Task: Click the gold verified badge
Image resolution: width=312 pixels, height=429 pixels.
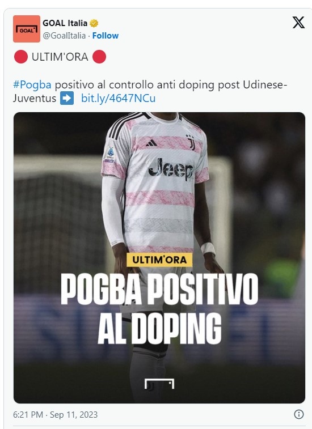Action: point(94,23)
